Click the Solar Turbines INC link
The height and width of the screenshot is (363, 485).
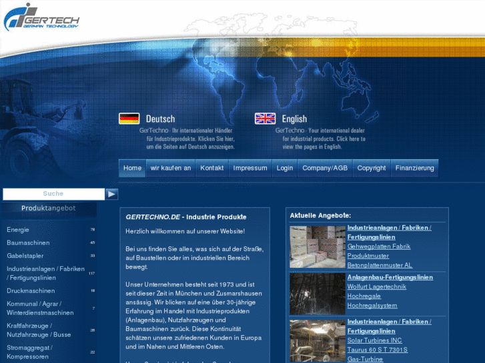coord(374,340)
